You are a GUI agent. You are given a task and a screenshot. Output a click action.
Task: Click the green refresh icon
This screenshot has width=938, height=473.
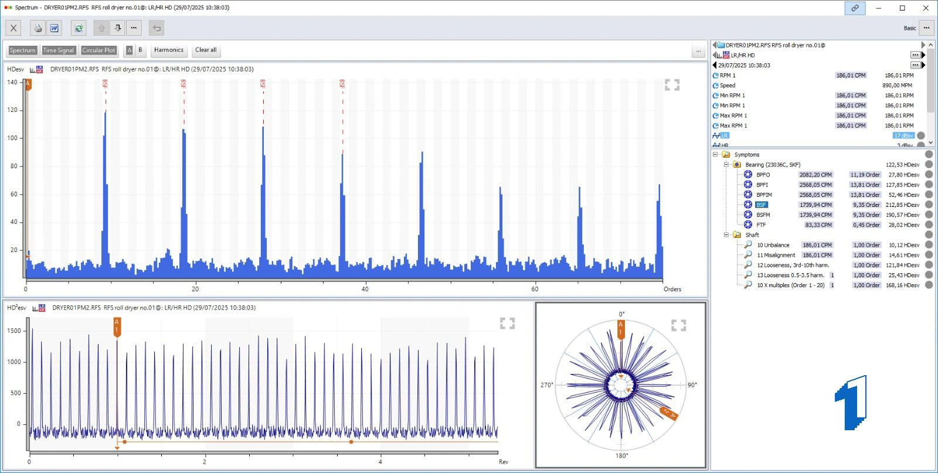point(79,28)
